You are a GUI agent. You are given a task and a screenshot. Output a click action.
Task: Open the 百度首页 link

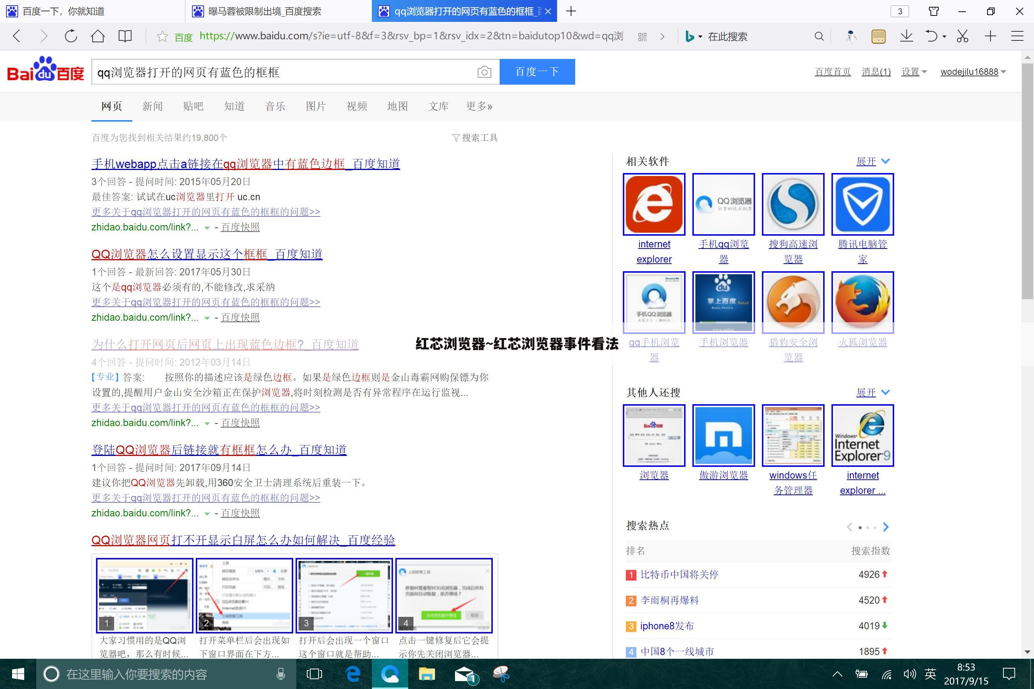pyautogui.click(x=833, y=72)
